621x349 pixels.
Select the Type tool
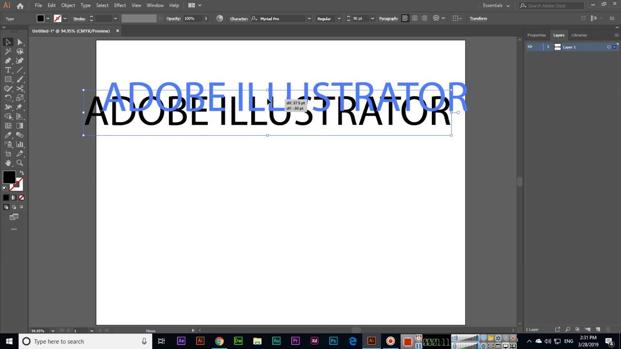point(8,70)
